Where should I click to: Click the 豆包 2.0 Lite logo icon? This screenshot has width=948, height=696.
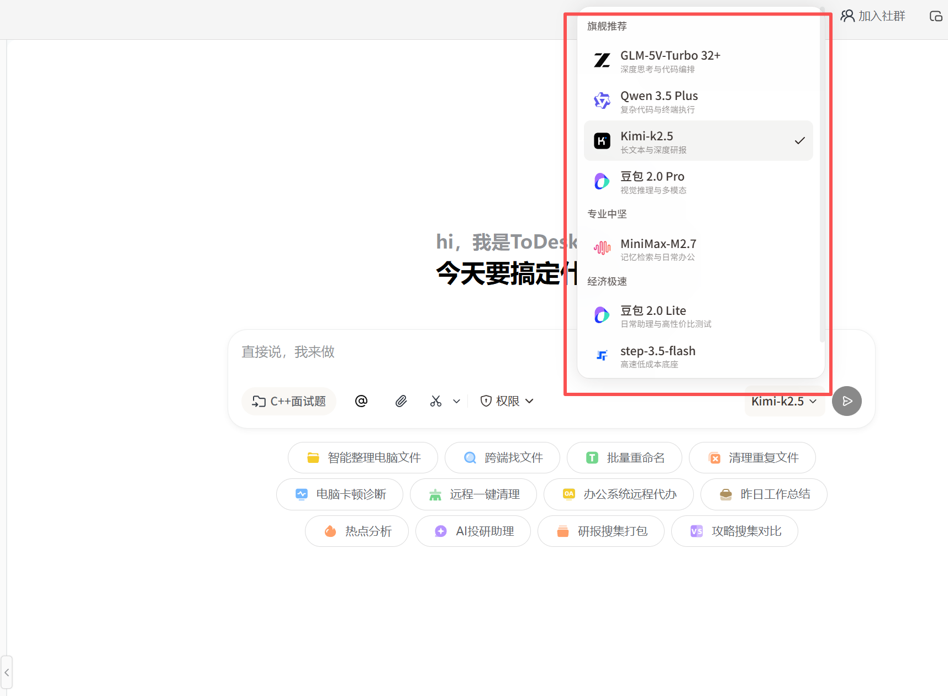pos(602,315)
